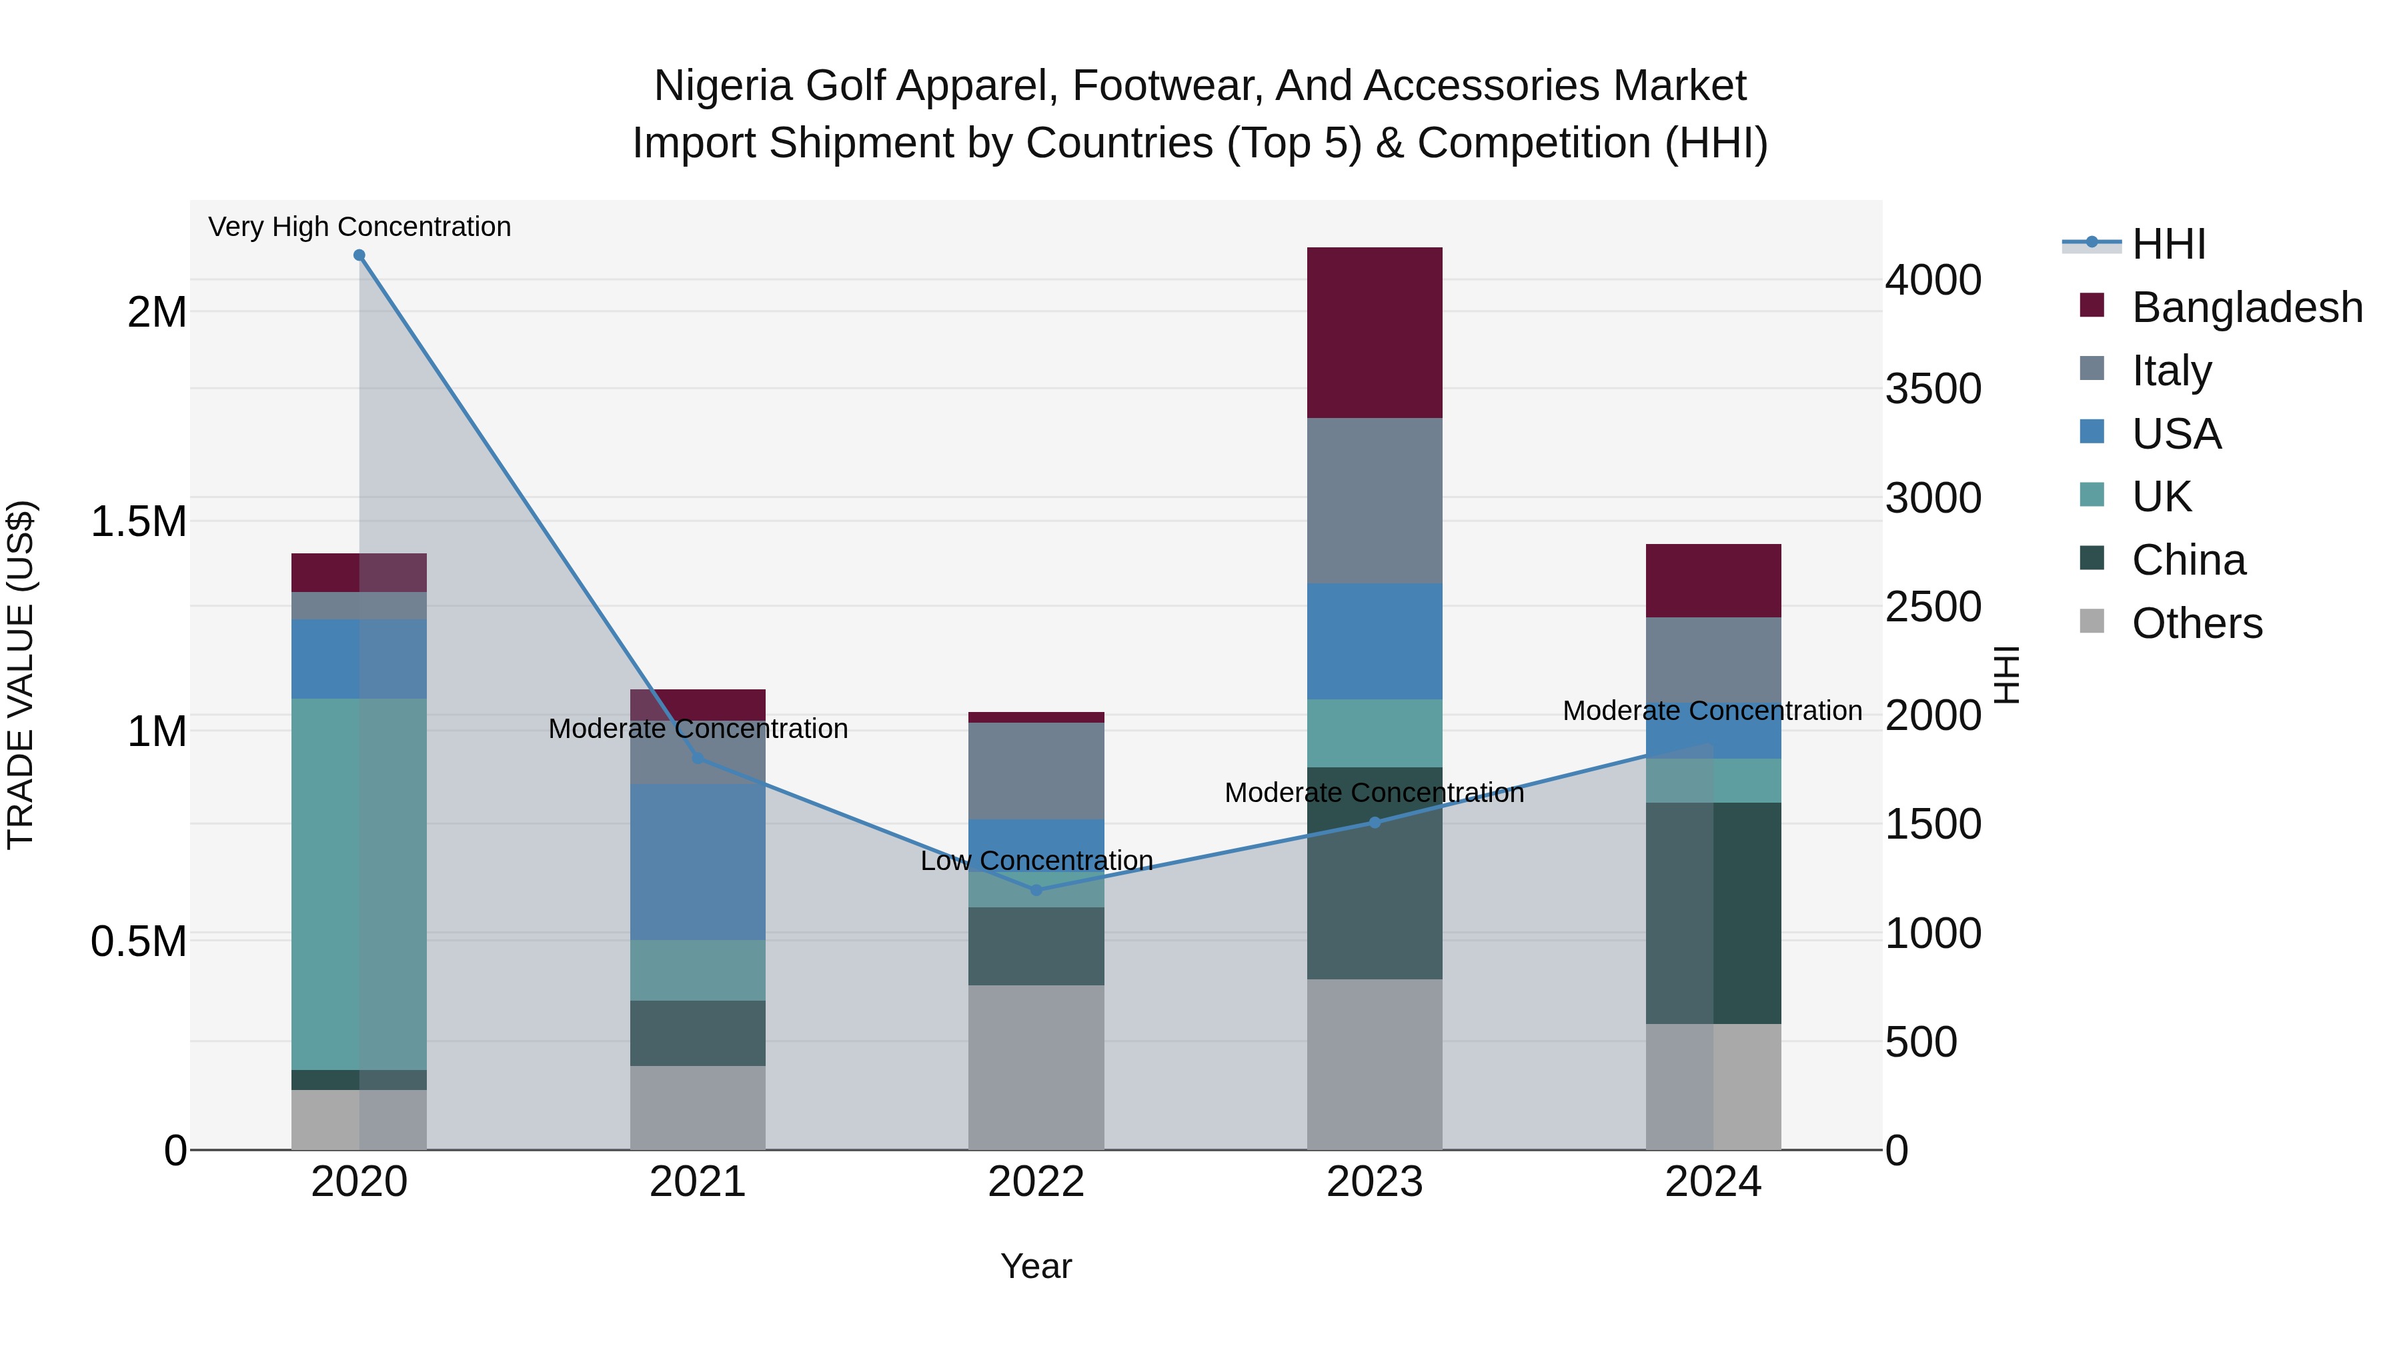Click the 500 right axis tick label
This screenshot has width=2401, height=1350.
[1921, 1041]
